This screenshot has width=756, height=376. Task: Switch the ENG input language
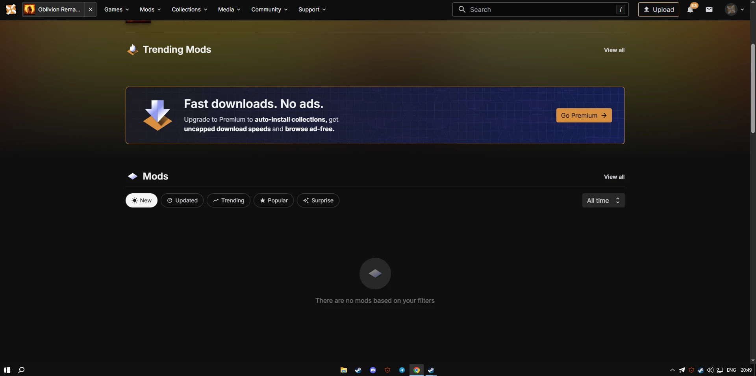[731, 370]
